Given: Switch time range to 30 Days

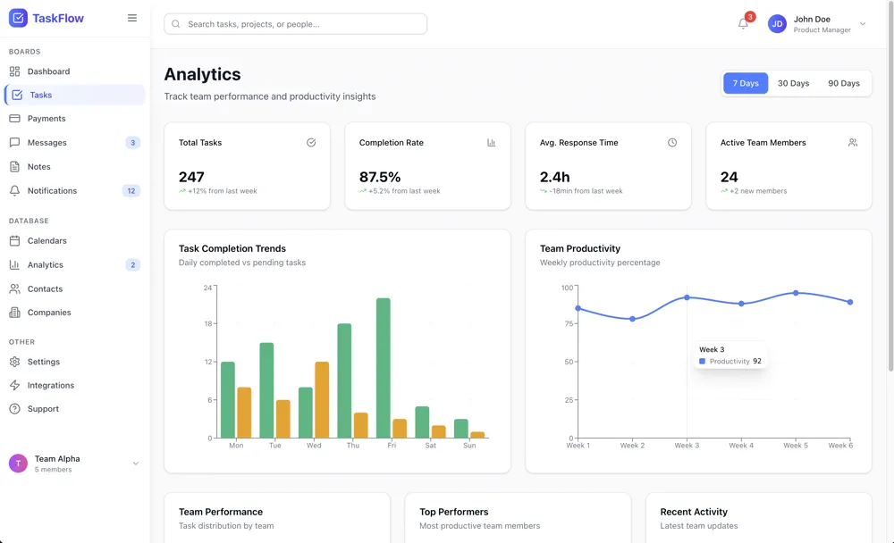Looking at the screenshot, I should click(793, 83).
